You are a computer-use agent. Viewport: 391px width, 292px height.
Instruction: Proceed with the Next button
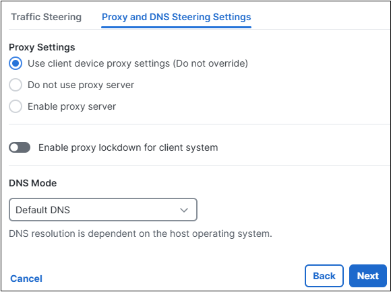[368, 276]
